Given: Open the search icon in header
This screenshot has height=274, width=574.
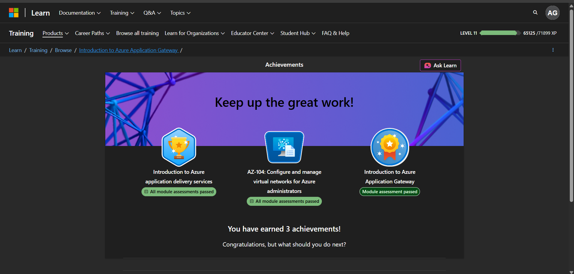Looking at the screenshot, I should pos(535,13).
